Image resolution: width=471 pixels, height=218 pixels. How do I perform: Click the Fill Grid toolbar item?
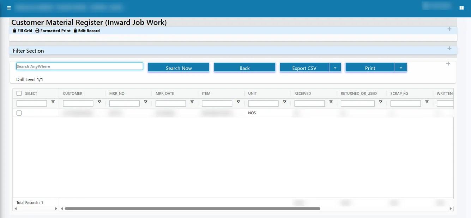(23, 31)
